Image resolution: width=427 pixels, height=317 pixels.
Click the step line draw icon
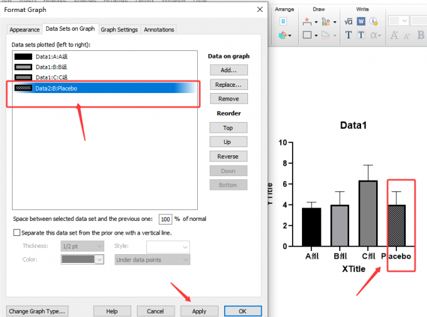click(x=326, y=35)
